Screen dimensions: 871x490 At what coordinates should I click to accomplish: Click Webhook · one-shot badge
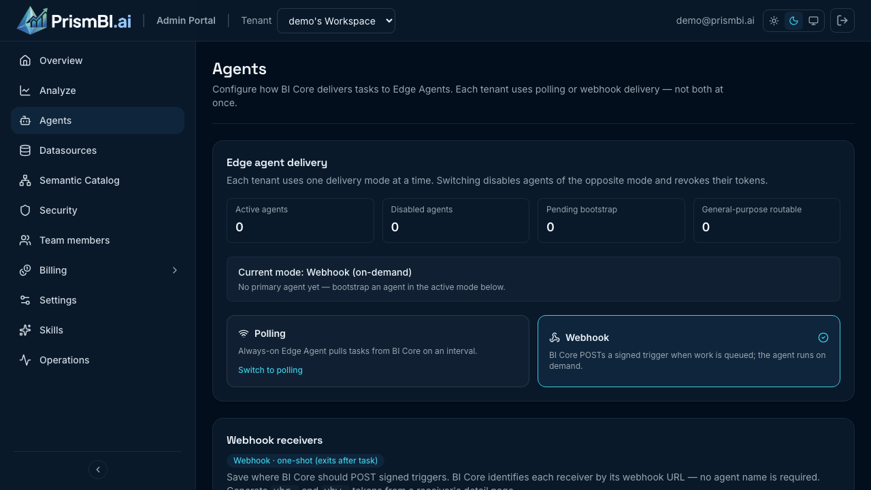tap(306, 461)
